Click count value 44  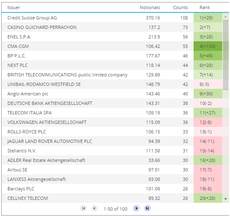[185, 65]
